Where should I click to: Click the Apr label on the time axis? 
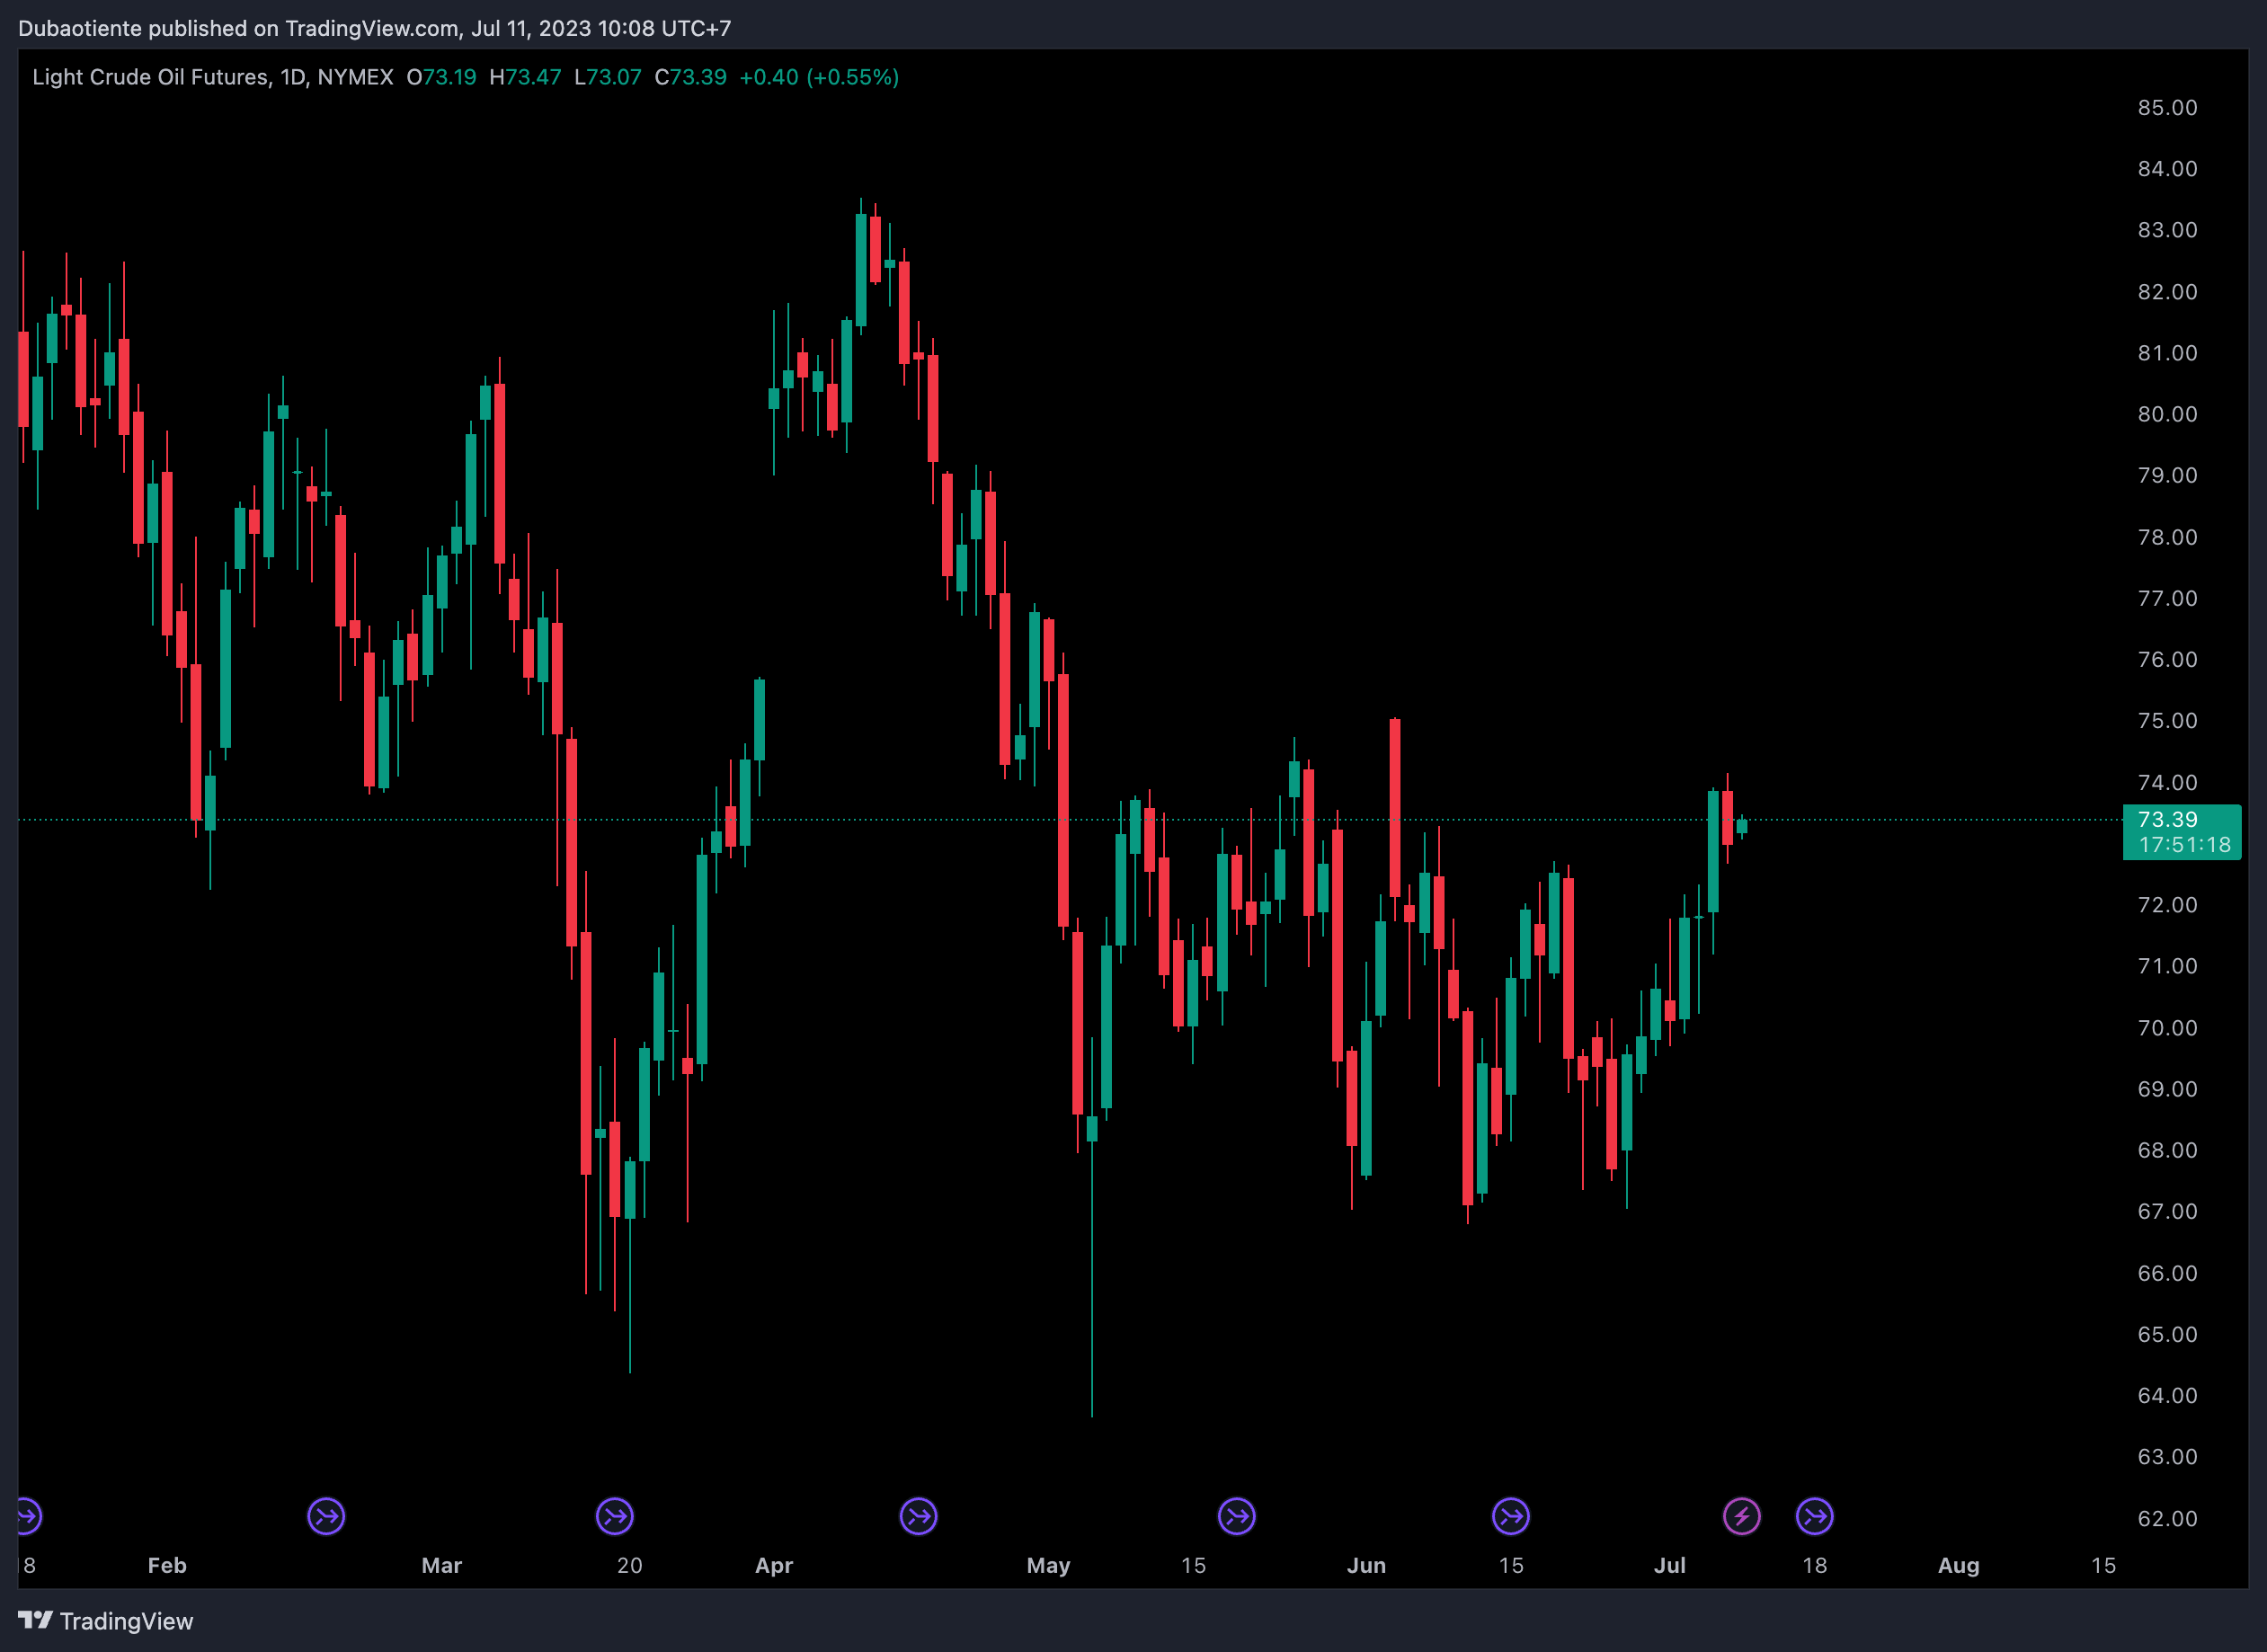[x=774, y=1566]
